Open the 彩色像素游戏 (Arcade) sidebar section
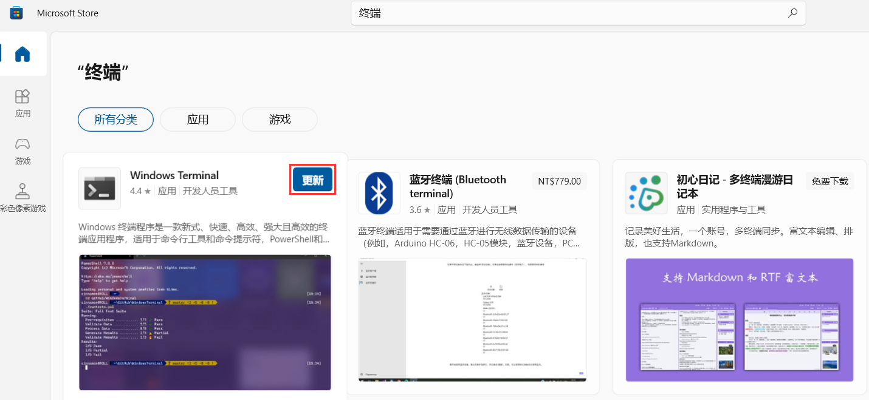The image size is (869, 400). pyautogui.click(x=22, y=198)
